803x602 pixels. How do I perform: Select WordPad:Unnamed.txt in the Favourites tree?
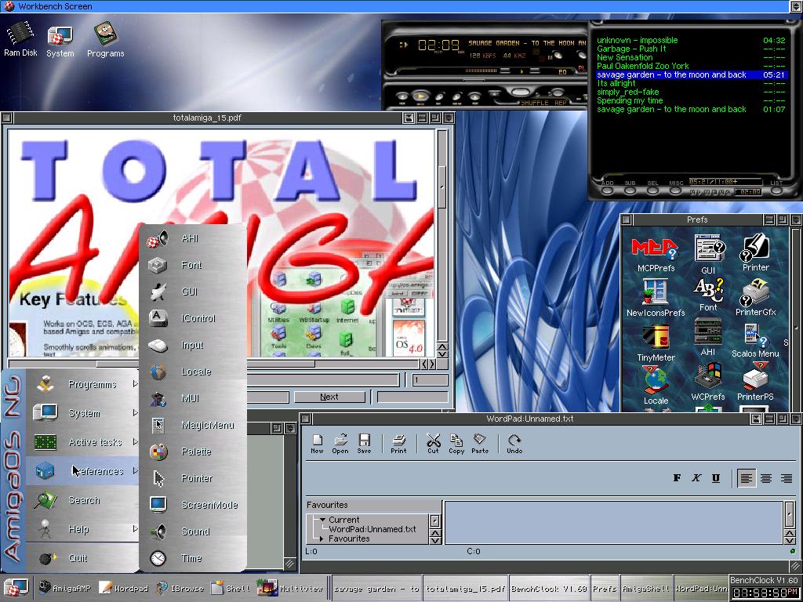pos(372,529)
